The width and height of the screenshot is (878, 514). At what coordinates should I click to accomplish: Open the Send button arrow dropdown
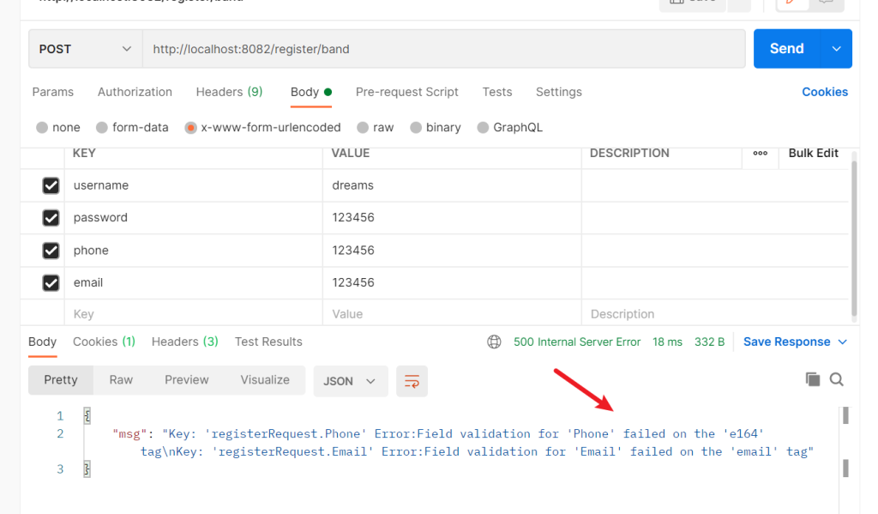coord(836,49)
